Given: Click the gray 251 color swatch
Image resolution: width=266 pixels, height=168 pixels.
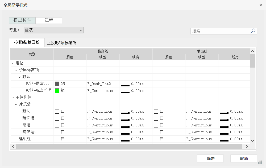Looking at the screenshot, I should coord(57,84).
